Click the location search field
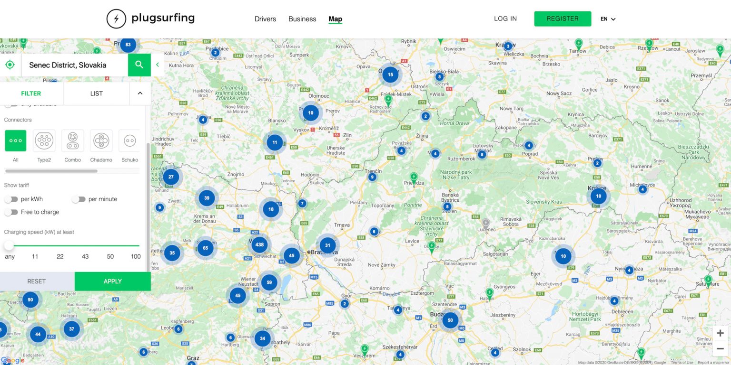Image resolution: width=731 pixels, height=365 pixels. 75,65
